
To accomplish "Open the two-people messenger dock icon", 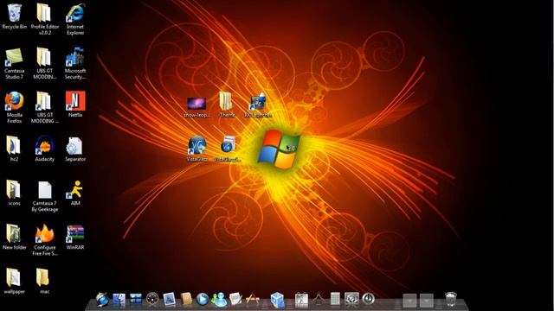I will point(219,300).
